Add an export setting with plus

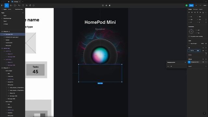(x=206, y=66)
